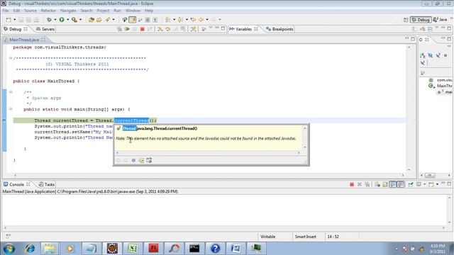Open Internet Explorer from taskbar
454x255 pixels.
(x=30, y=249)
